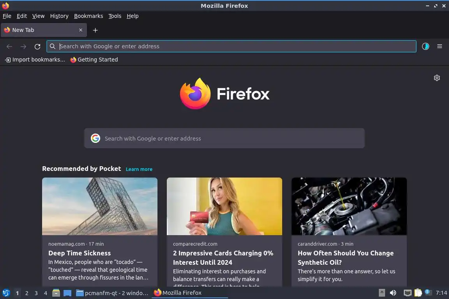449x299 pixels.
Task: Switch to workspace 1 in the taskbar
Action: tap(17, 293)
